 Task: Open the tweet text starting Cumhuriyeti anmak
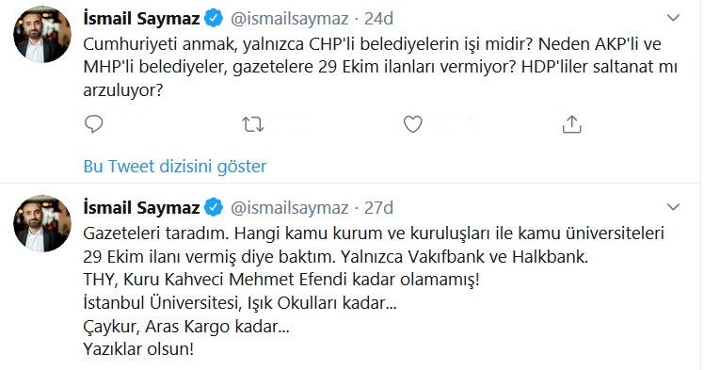coord(380,67)
